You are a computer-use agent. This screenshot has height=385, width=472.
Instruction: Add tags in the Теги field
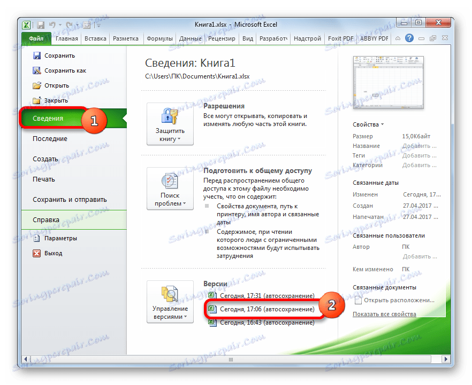point(420,155)
